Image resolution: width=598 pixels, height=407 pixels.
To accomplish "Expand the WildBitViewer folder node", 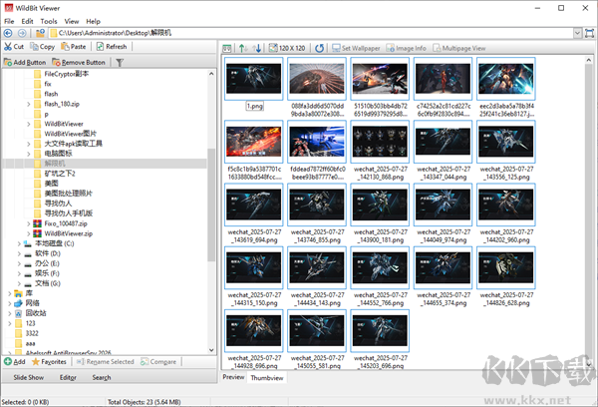I will point(28,124).
